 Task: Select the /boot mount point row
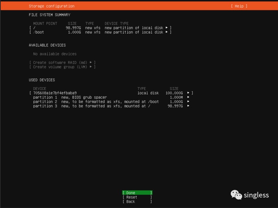100,32
